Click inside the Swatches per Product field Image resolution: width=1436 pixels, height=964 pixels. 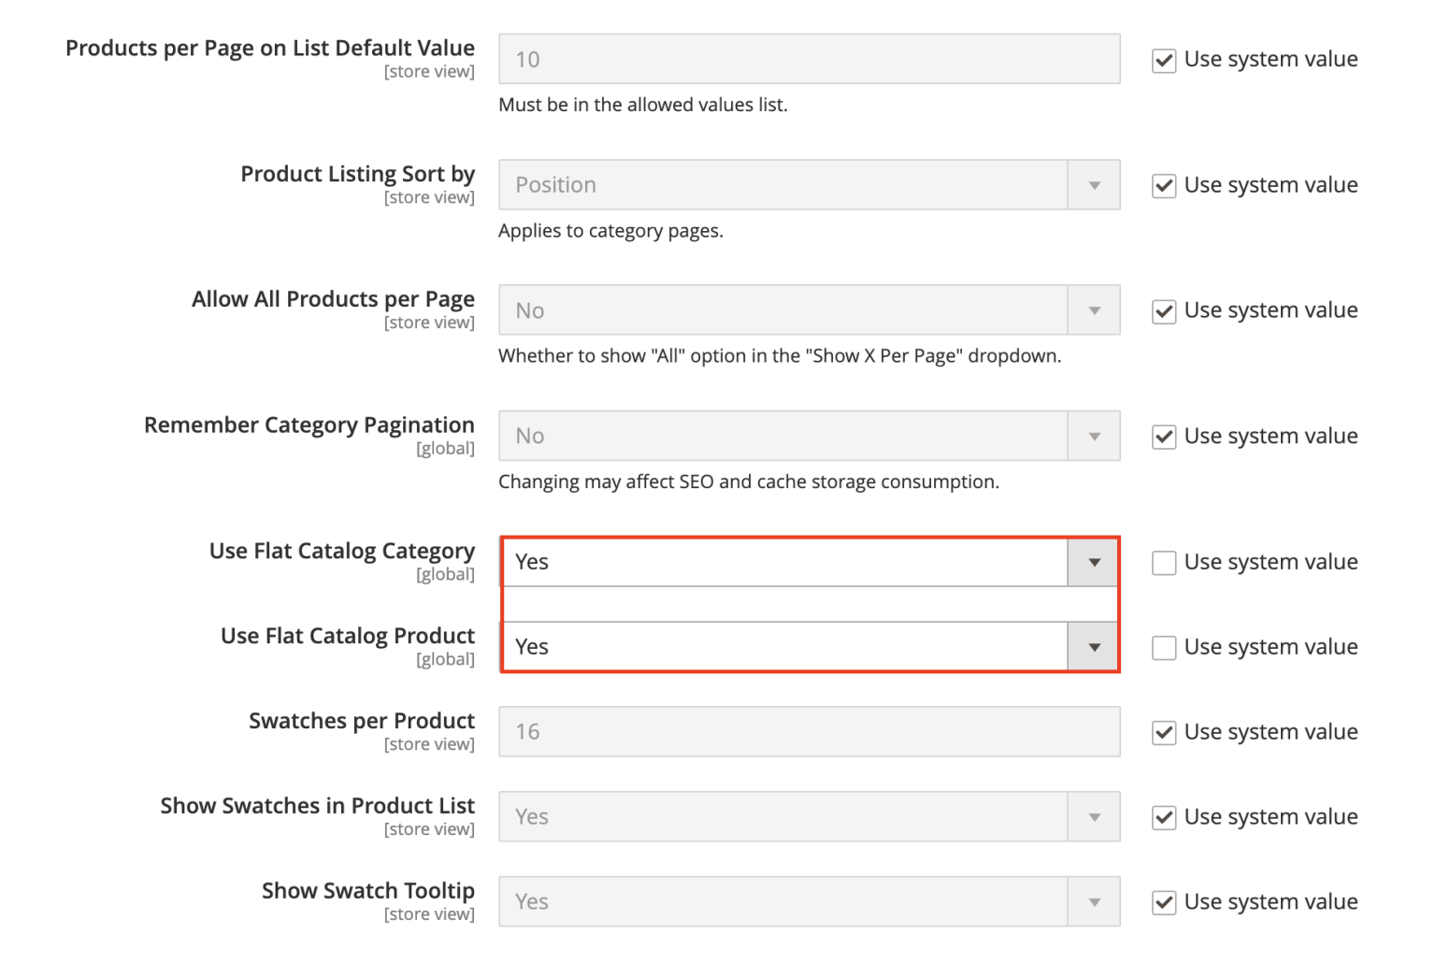809,731
